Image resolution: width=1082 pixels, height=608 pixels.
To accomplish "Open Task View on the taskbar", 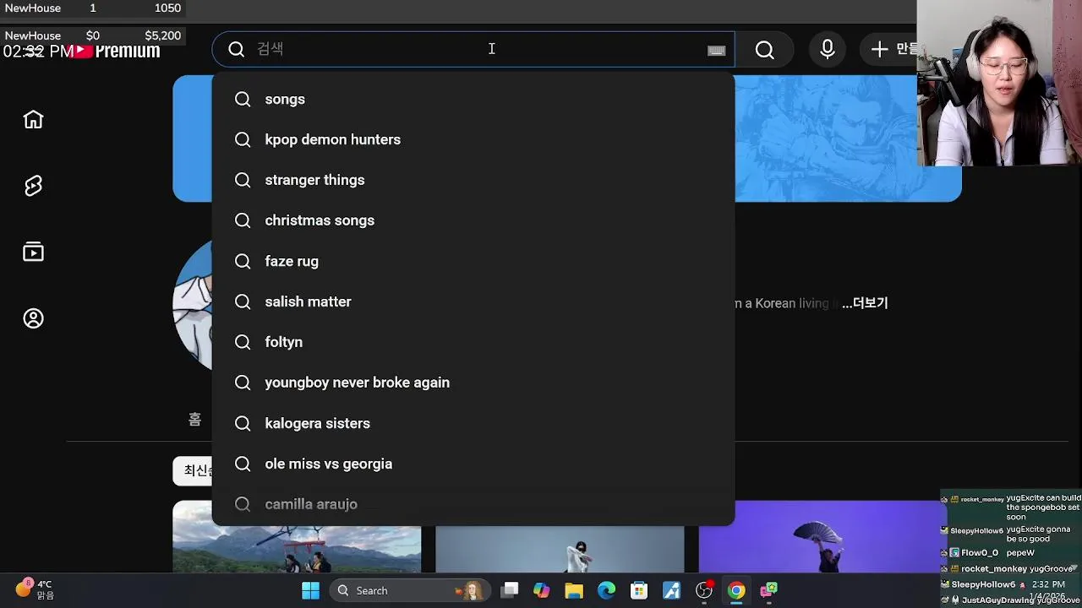I will coord(510,590).
